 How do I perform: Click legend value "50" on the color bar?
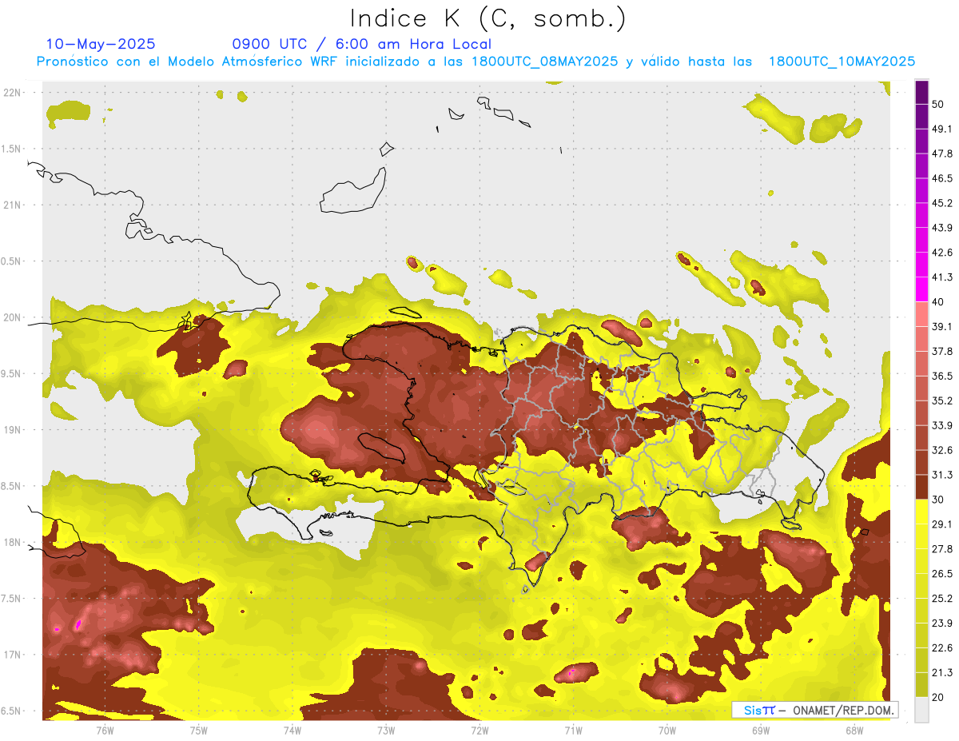[x=938, y=104]
